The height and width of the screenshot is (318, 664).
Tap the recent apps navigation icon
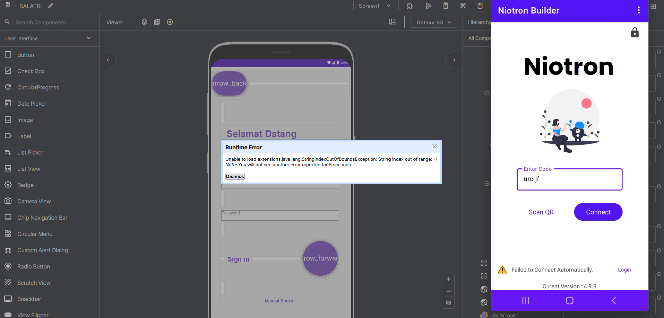click(x=526, y=301)
